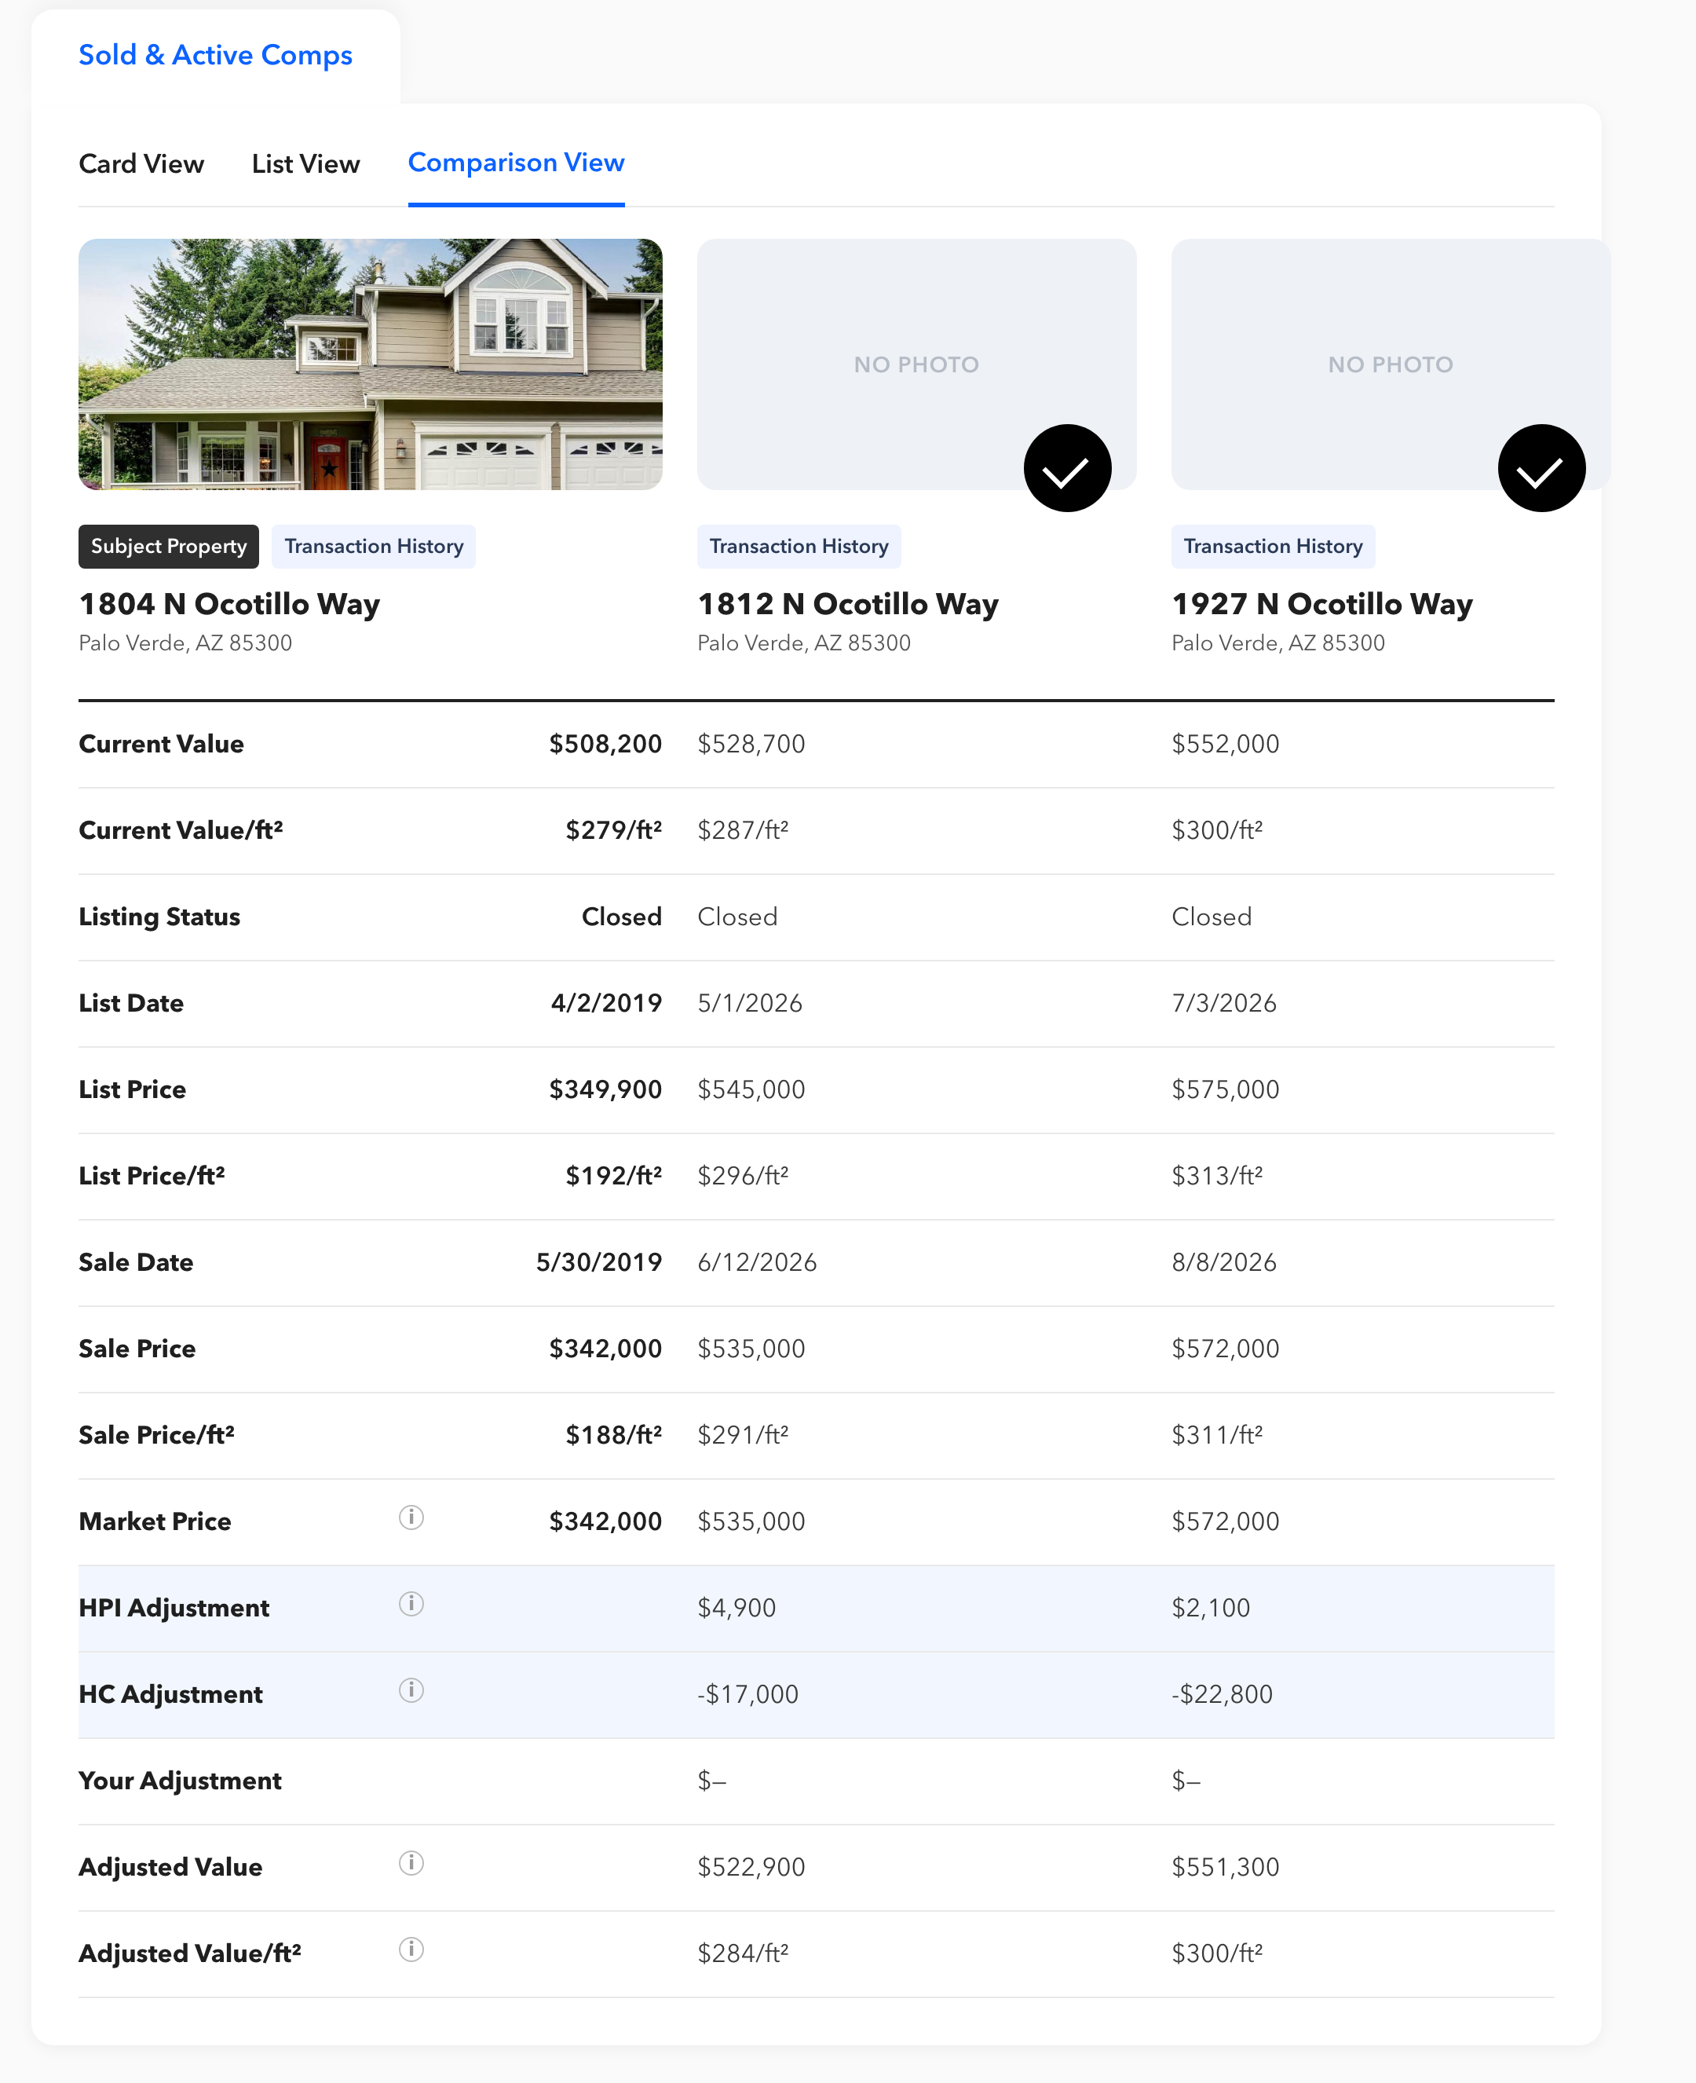Open Transaction History for 1812 N Ocotillo Way

click(799, 546)
